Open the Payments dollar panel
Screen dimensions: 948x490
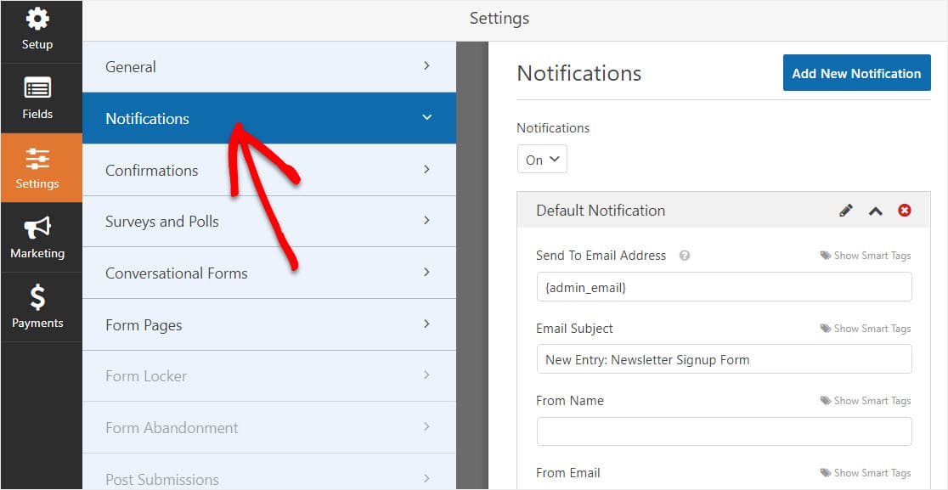point(37,307)
